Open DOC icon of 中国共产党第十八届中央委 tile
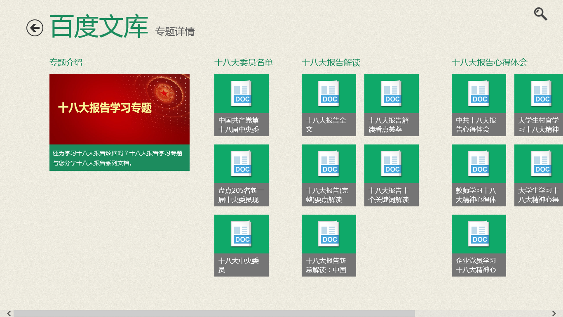This screenshot has width=563, height=317. [242, 94]
